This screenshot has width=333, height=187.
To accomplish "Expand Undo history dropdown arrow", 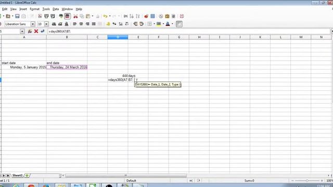I will point(110,16).
